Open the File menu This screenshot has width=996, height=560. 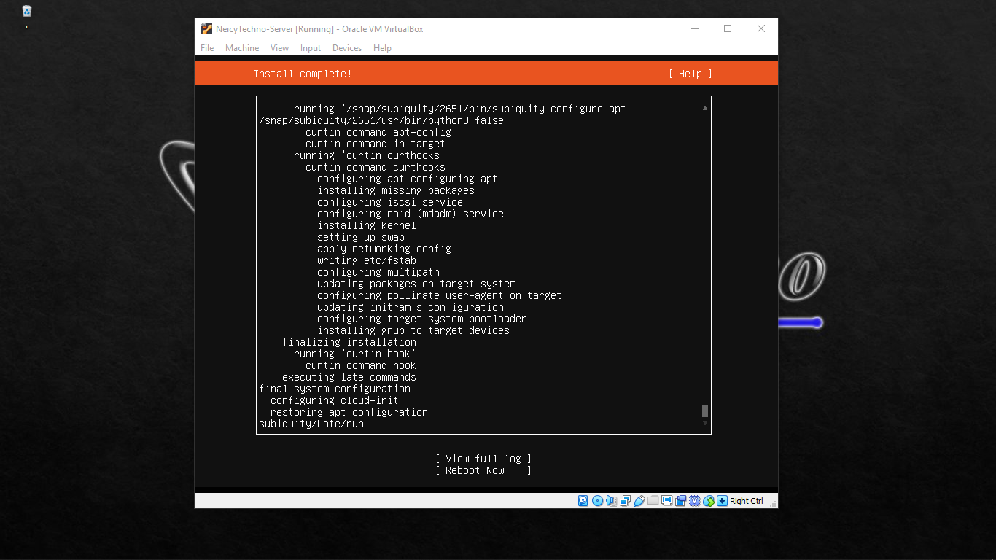(x=207, y=48)
